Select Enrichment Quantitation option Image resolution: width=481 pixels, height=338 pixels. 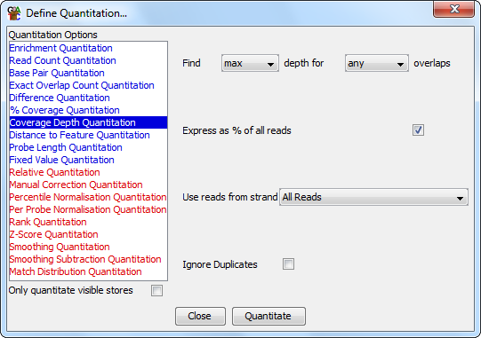coord(88,48)
